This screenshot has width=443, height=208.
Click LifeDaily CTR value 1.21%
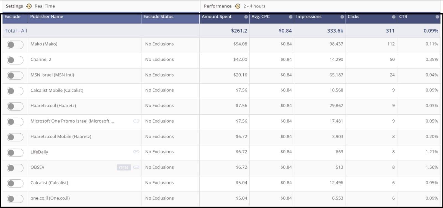(x=432, y=152)
